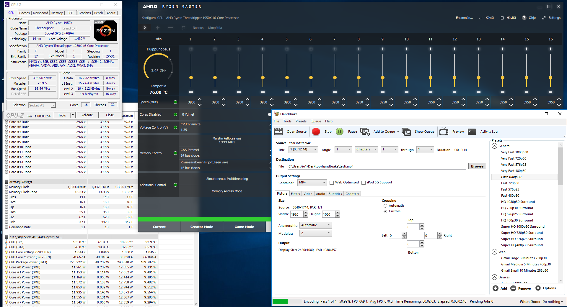567x307 pixels.
Task: Select Game Mode in Ryzen Master
Action: coord(244,227)
